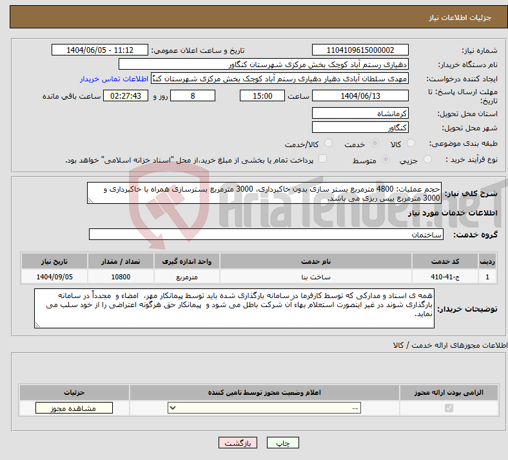Select the کالا radio button

pos(411,143)
